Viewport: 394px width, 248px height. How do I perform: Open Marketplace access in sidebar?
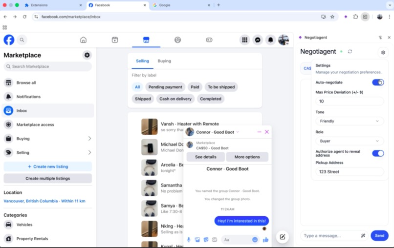(48, 124)
